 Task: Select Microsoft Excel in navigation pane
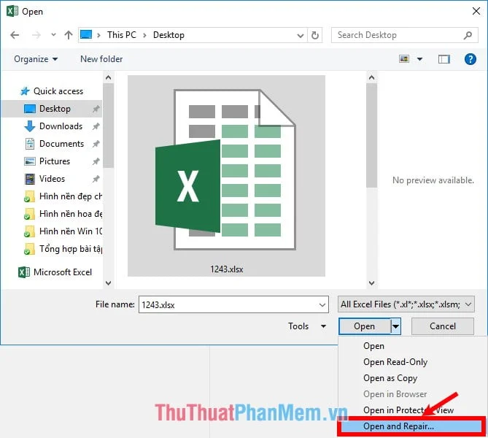(63, 272)
